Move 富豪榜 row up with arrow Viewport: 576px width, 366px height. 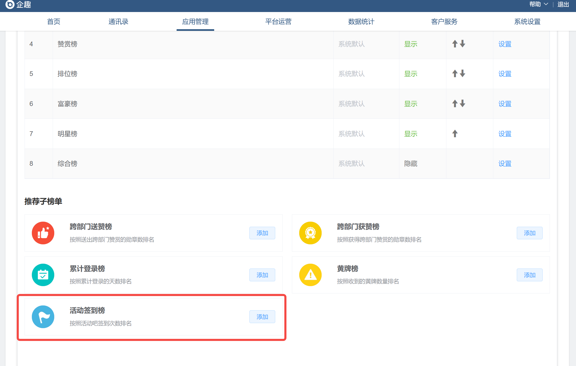[x=455, y=104]
